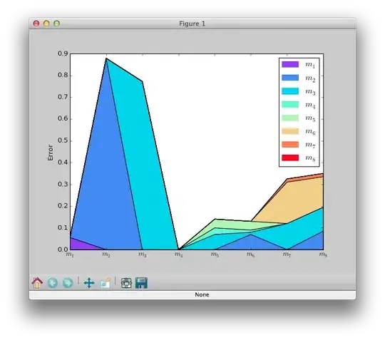Click the 0.5 y-axis tick label

(x=63, y=140)
